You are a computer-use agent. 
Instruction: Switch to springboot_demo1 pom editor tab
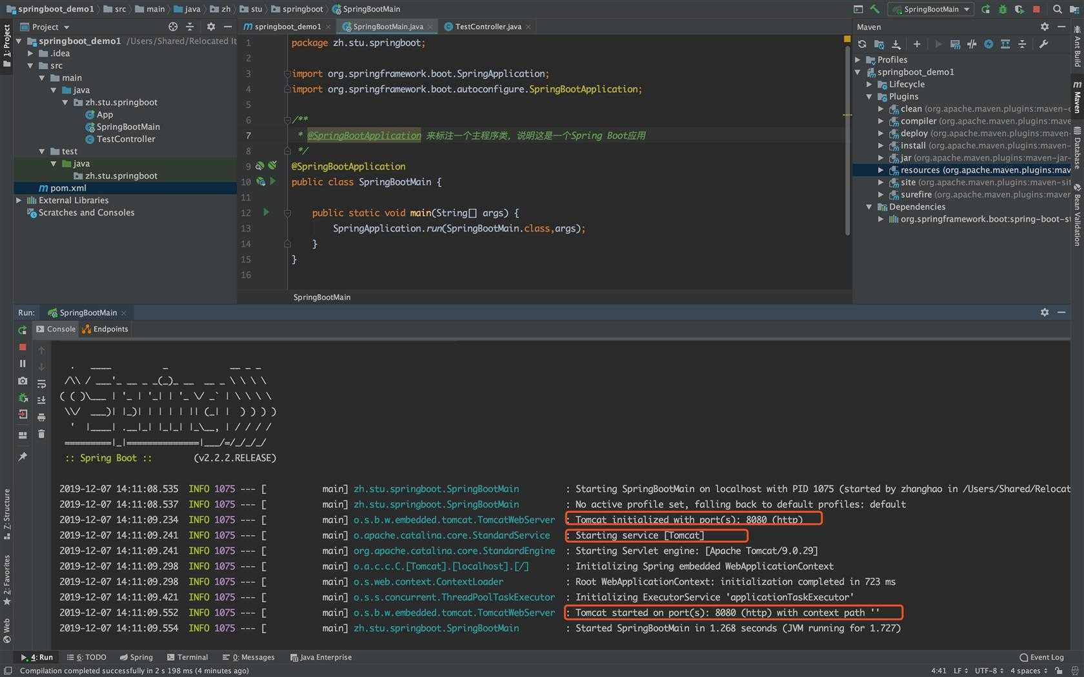(282, 26)
